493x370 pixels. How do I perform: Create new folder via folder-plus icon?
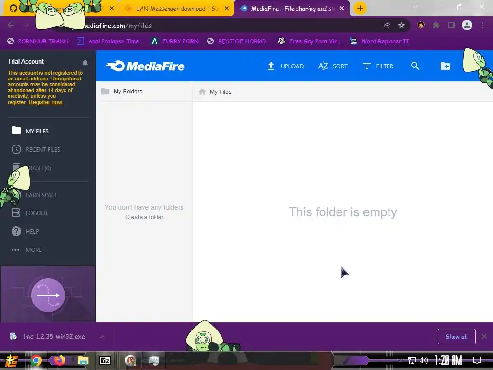(445, 66)
